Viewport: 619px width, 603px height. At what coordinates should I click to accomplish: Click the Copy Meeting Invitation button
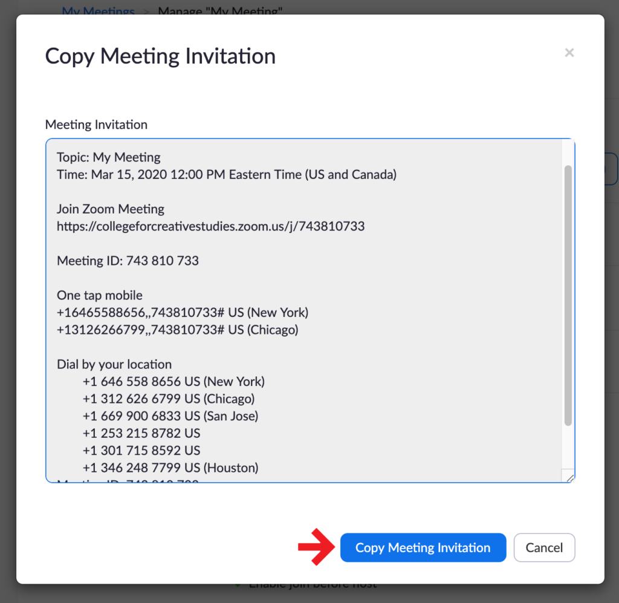tap(423, 547)
